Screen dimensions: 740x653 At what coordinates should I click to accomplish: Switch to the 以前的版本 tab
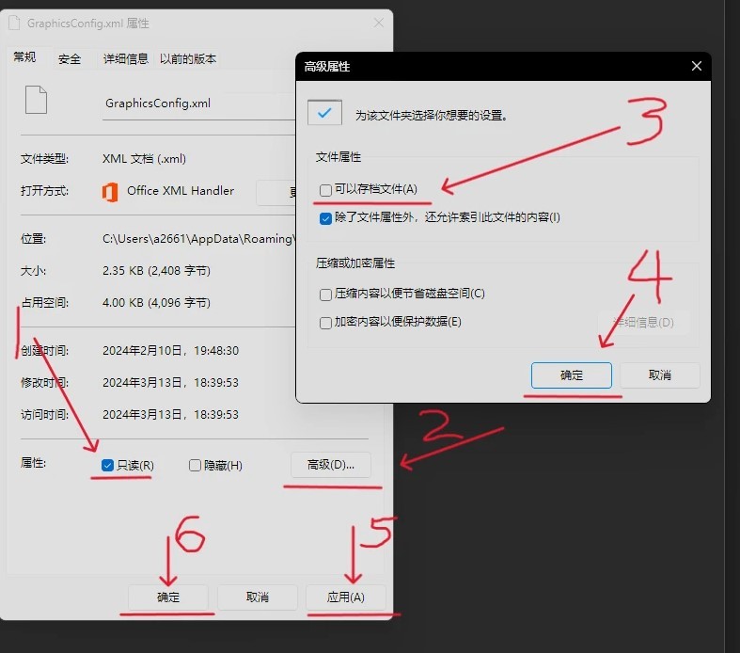[188, 59]
